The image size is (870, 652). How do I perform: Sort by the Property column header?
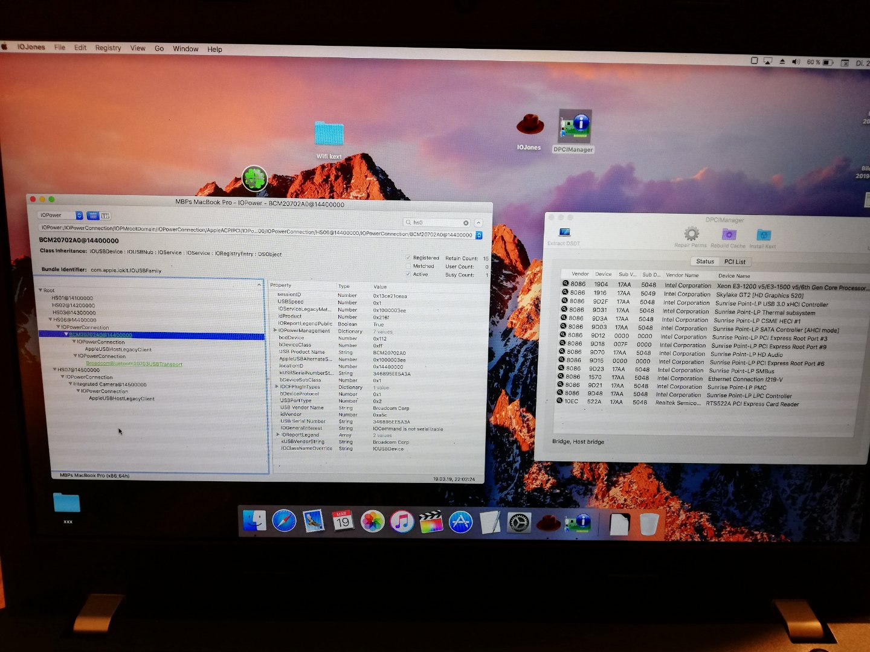[281, 285]
